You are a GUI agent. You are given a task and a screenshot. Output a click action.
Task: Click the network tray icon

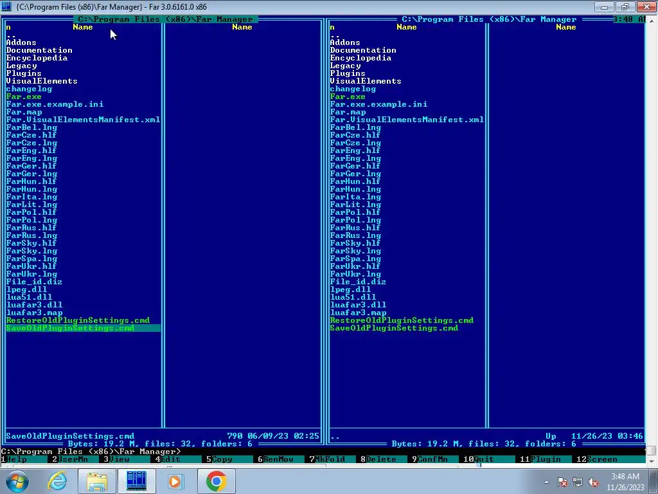(578, 482)
